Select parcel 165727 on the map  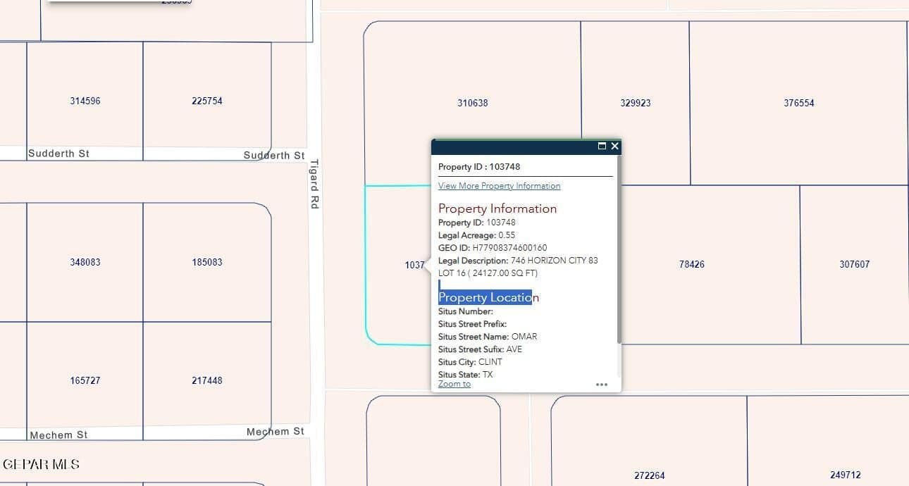pos(85,380)
